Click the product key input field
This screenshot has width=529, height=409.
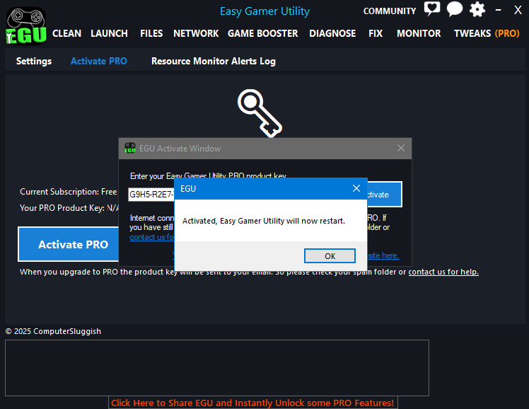pyautogui.click(x=151, y=195)
